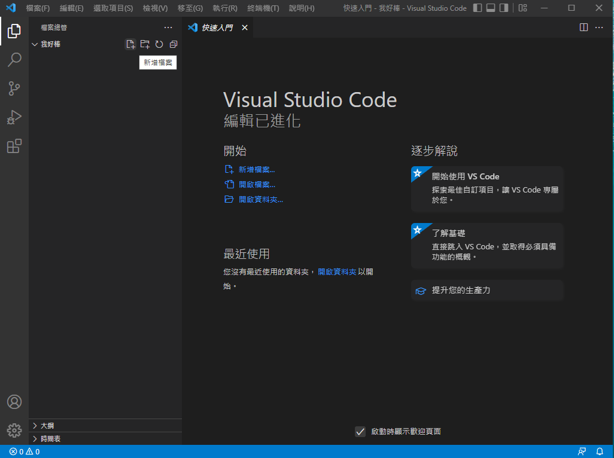Expand the 時間表 section
This screenshot has width=614, height=458.
[105, 439]
